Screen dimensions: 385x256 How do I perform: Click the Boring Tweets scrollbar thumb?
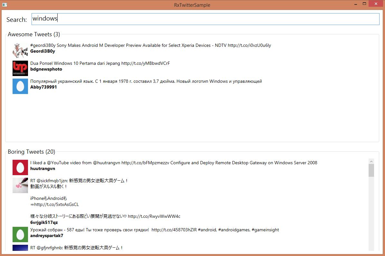371,170
